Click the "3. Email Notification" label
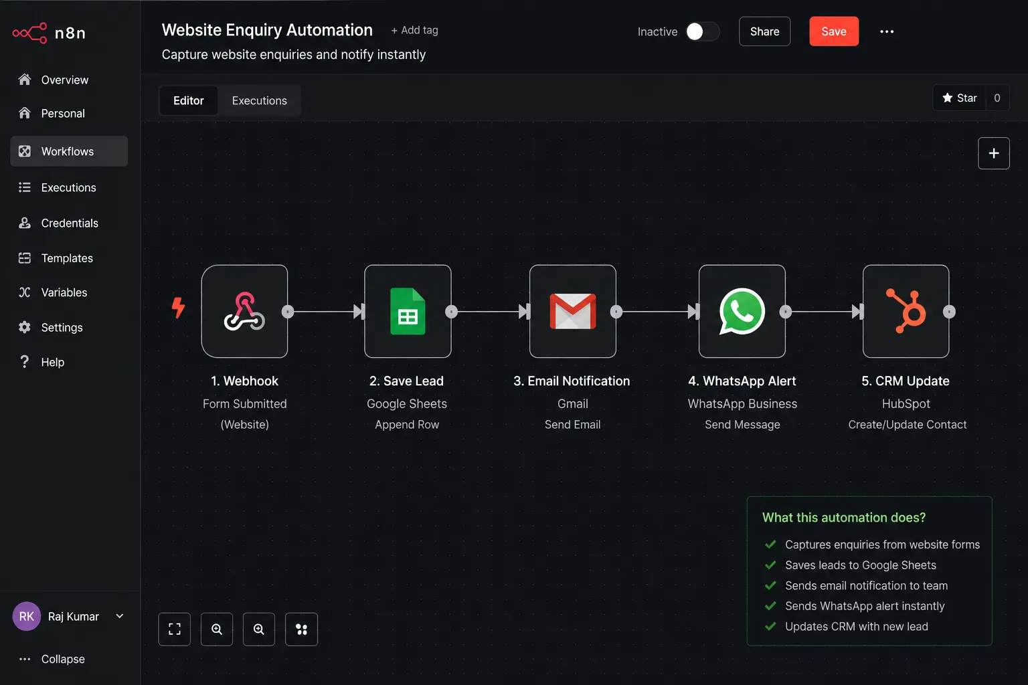1028x685 pixels. tap(572, 381)
